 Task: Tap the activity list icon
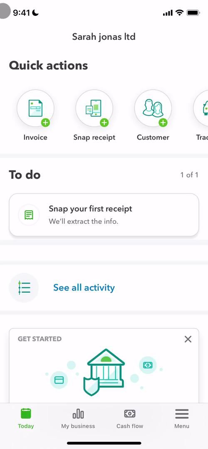point(24,288)
